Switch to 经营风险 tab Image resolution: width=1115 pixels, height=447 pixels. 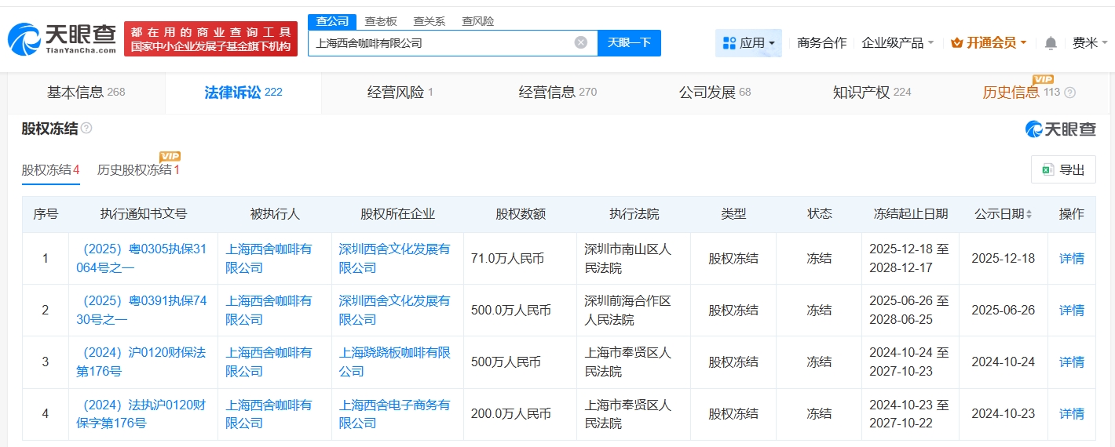pyautogui.click(x=400, y=93)
